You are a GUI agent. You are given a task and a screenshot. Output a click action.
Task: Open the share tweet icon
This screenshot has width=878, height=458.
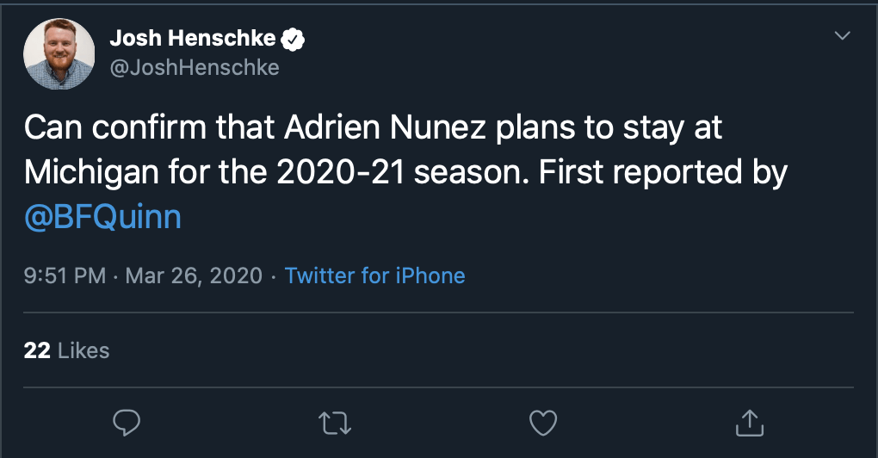751,422
